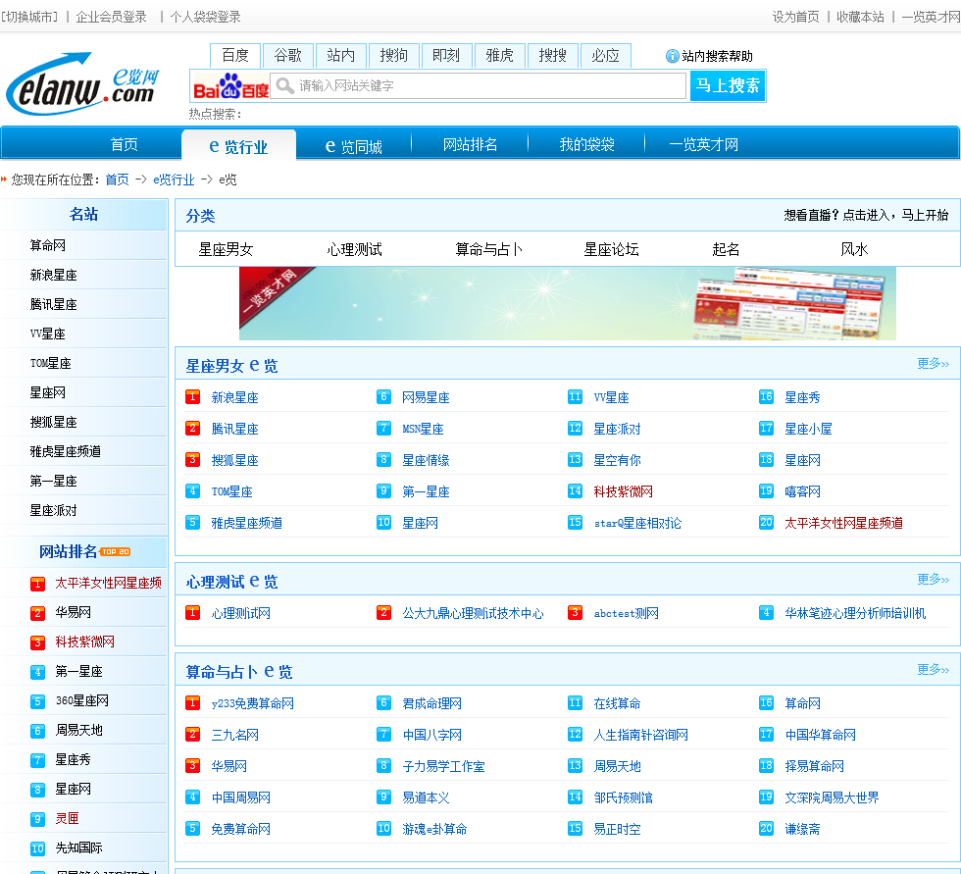The width and height of the screenshot is (961, 874).
Task: Click rank badge 20 beside 太平洋女性网星座频道
Action: point(766,522)
